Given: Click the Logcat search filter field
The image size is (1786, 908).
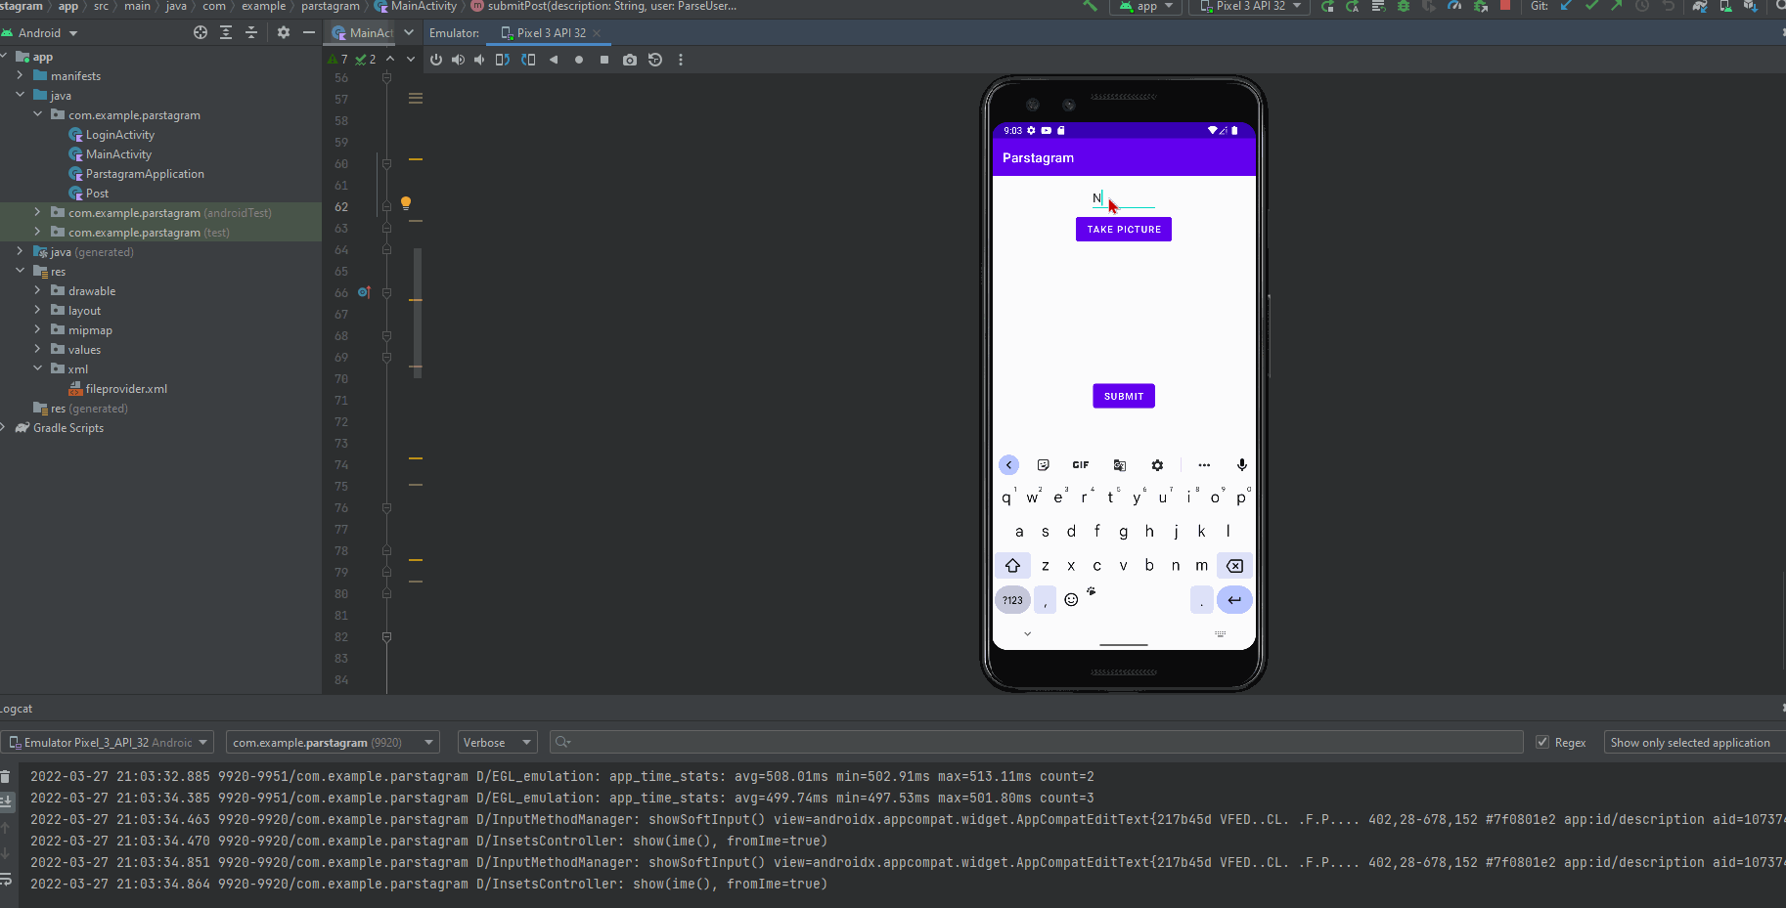Looking at the screenshot, I should [x=1037, y=743].
